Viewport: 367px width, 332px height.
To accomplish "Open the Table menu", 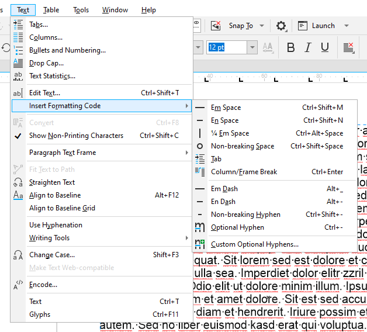I will 51,10.
